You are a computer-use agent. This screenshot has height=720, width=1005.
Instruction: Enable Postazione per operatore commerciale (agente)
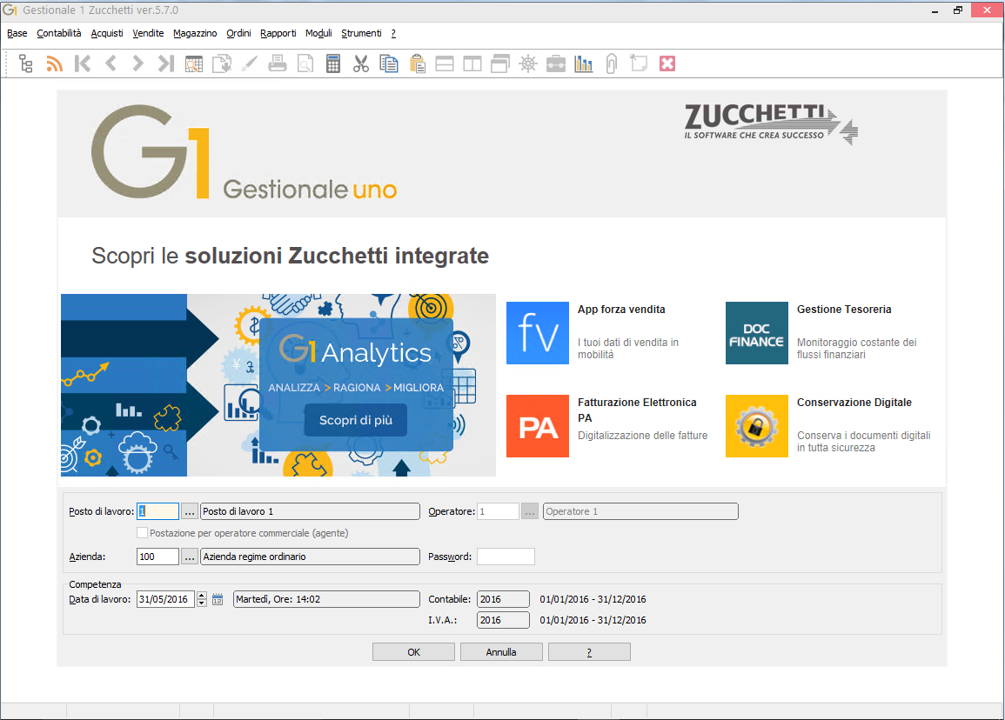pos(142,532)
